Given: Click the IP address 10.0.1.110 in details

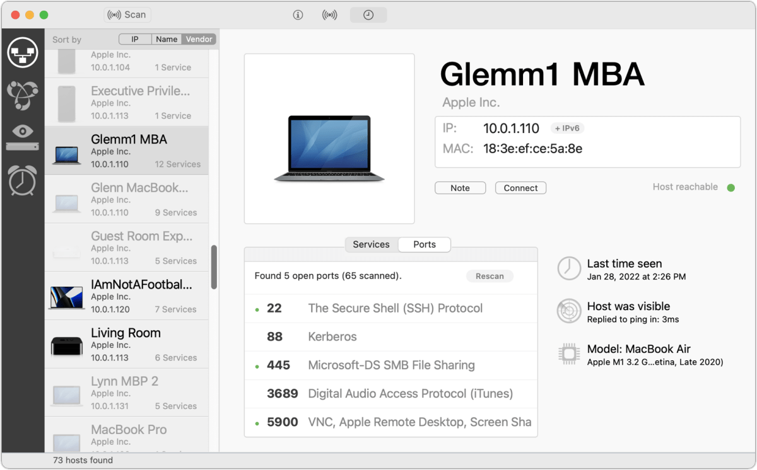Looking at the screenshot, I should 512,129.
